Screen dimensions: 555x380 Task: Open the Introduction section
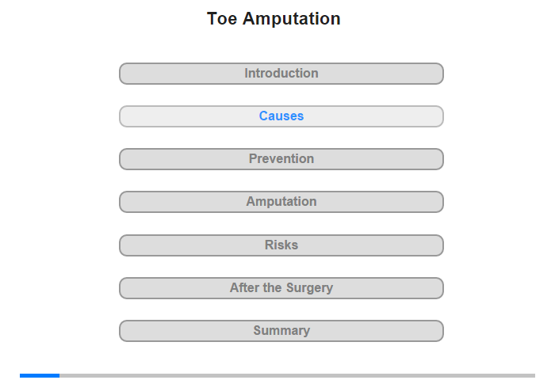pos(281,74)
